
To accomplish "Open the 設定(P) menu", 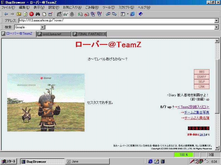I will click(54, 7).
